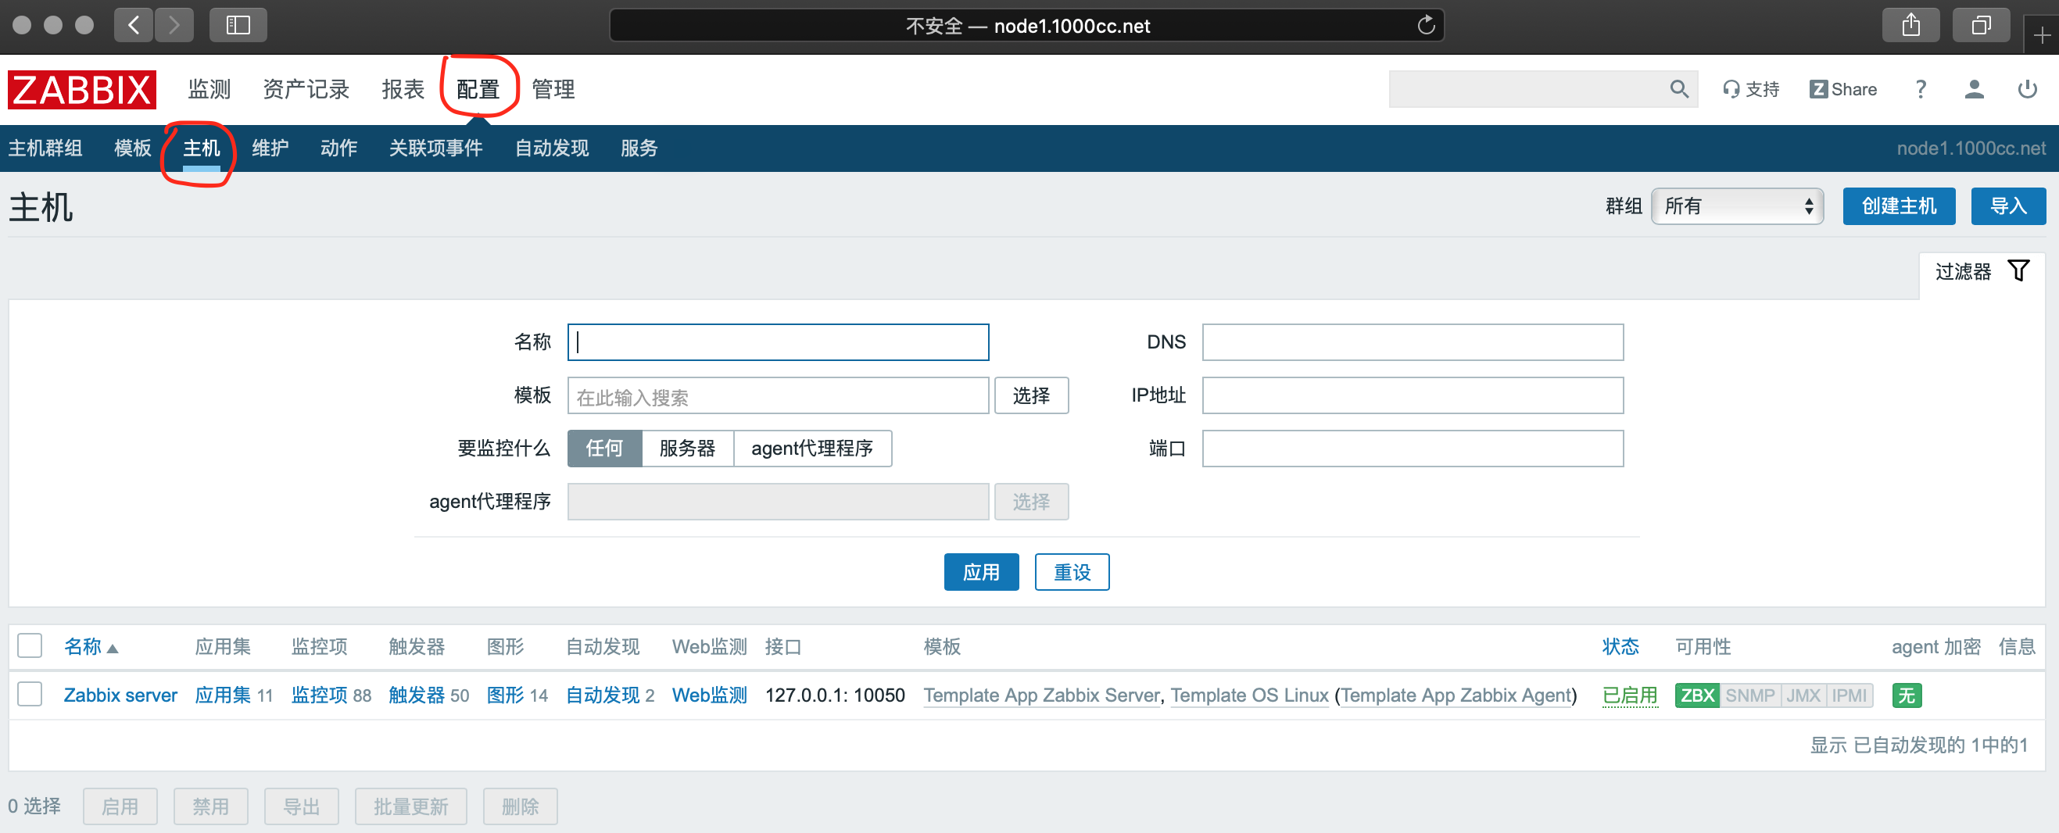2059x833 pixels.
Task: Click the Zabbix logo
Action: 81,89
